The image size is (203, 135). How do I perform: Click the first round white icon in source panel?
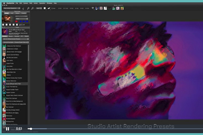(3, 25)
